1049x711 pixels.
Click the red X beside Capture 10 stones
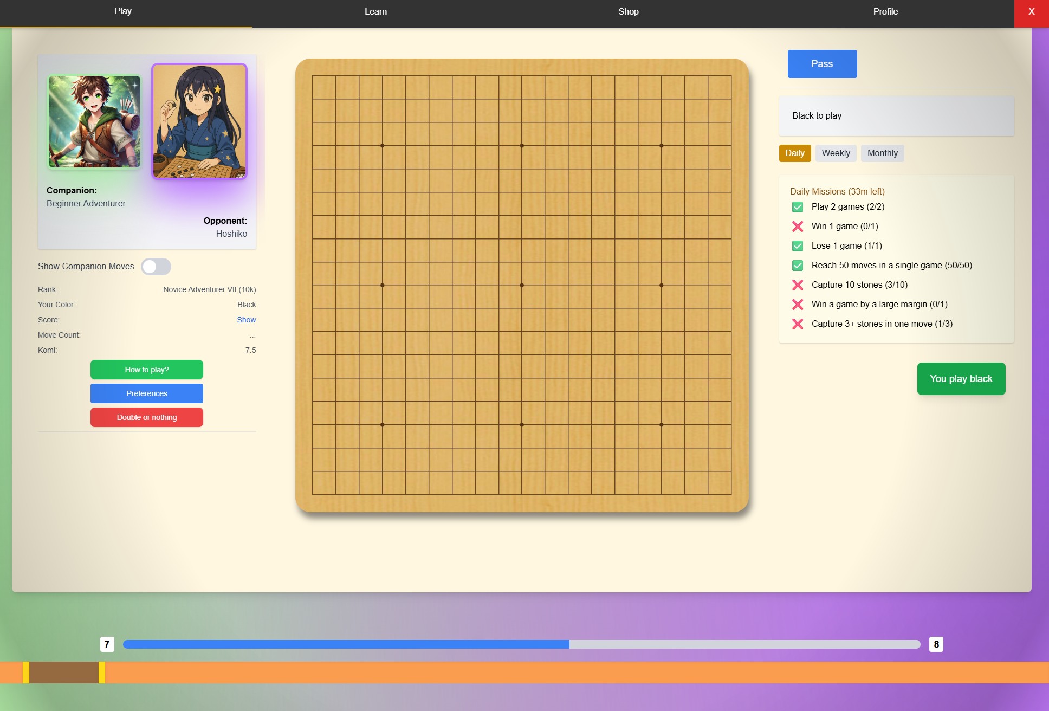pos(798,285)
